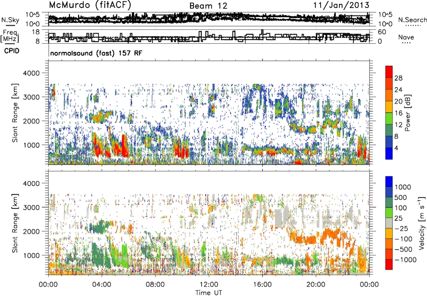427x296 pixels.
Task: Click the 'Nave' legend label
Action: tap(406, 37)
